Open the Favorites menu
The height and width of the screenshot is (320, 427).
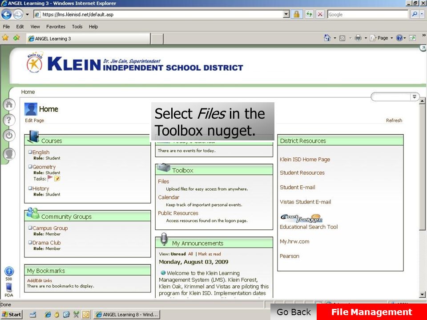tap(56, 27)
